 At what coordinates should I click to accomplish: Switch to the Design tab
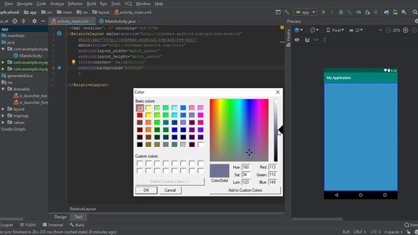60,217
